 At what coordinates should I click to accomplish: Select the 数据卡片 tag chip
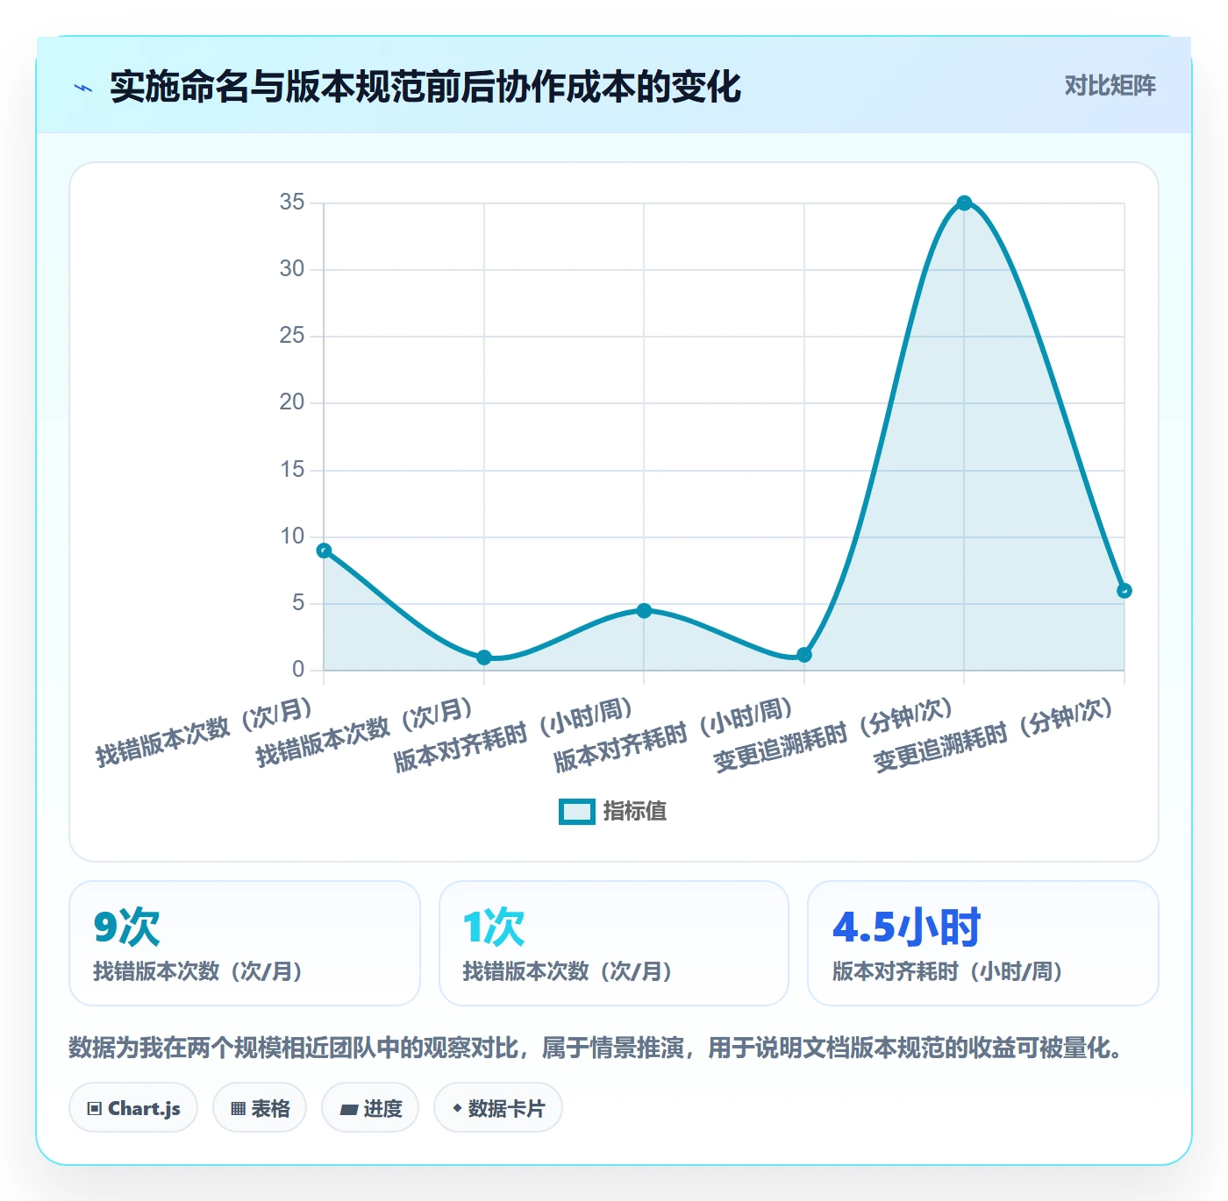[498, 1108]
